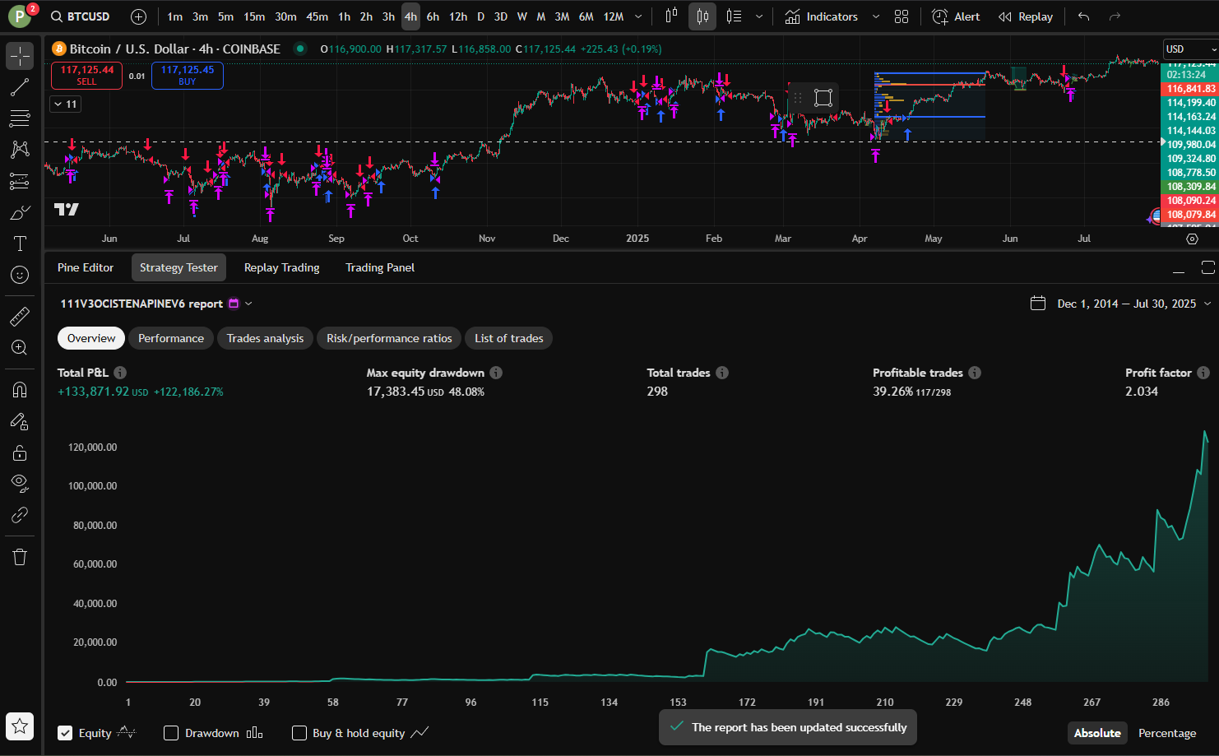The height and width of the screenshot is (756, 1219).
Task: Hide all drawings with the eye icon
Action: [20, 482]
